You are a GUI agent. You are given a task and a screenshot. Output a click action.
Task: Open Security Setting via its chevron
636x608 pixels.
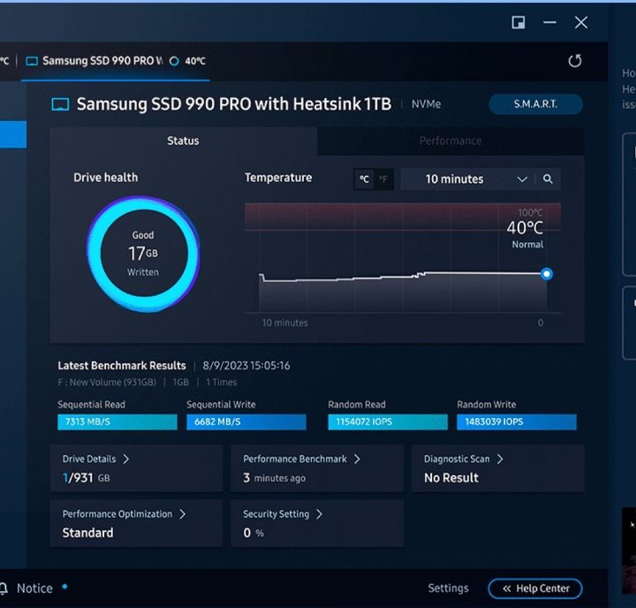coord(319,513)
